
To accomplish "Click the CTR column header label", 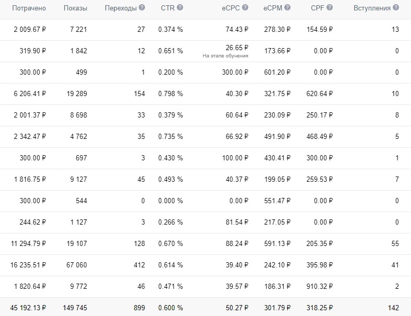I will coord(167,8).
